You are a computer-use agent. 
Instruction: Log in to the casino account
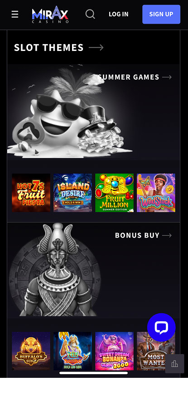[x=118, y=14]
